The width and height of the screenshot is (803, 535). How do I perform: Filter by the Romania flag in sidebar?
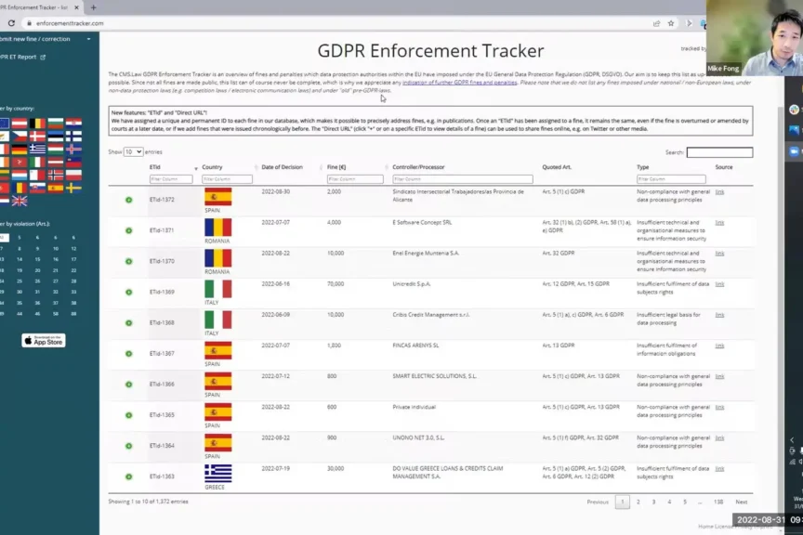pos(20,188)
